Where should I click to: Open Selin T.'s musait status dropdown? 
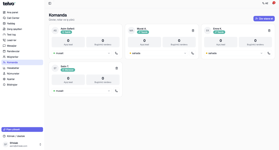(x=82, y=91)
